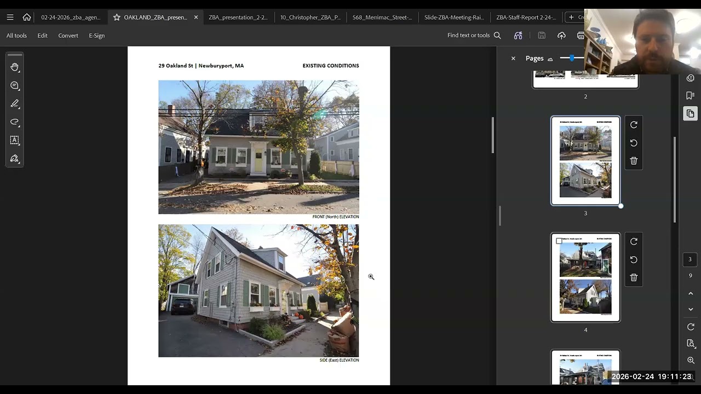Click the document view vertical scrollbar
The image size is (701, 394).
coord(493,135)
